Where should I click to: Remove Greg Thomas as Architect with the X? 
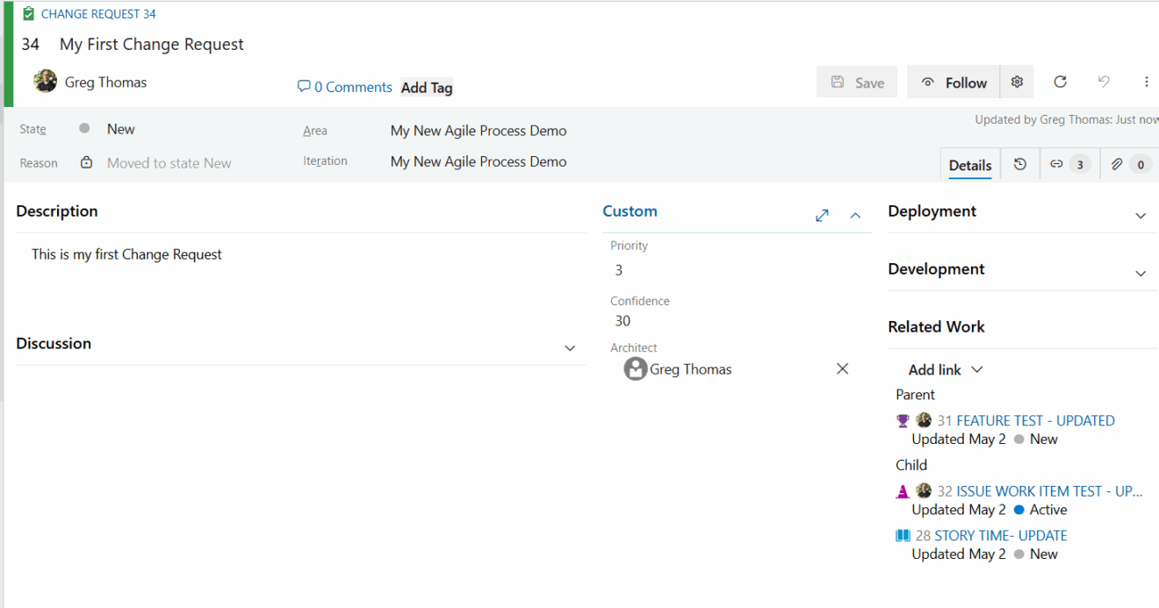point(842,368)
